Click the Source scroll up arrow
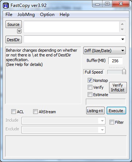The height and width of the screenshot is (162, 132). pos(122,24)
